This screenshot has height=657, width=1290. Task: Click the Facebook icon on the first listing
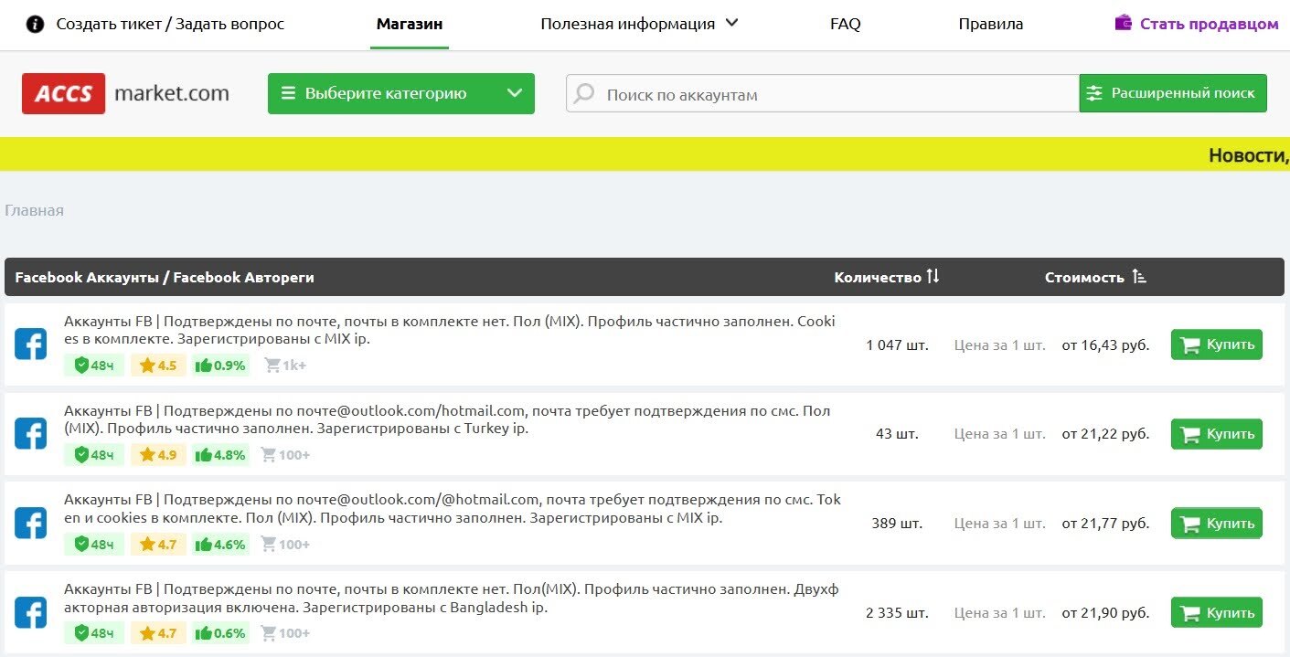coord(31,344)
